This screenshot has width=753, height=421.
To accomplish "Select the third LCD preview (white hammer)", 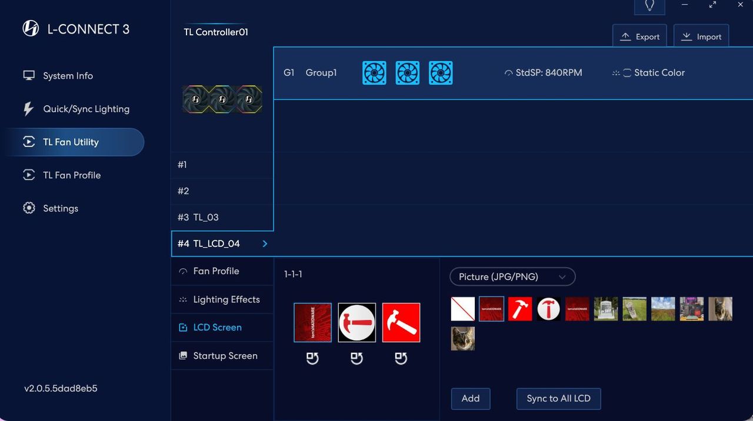I will pyautogui.click(x=401, y=322).
